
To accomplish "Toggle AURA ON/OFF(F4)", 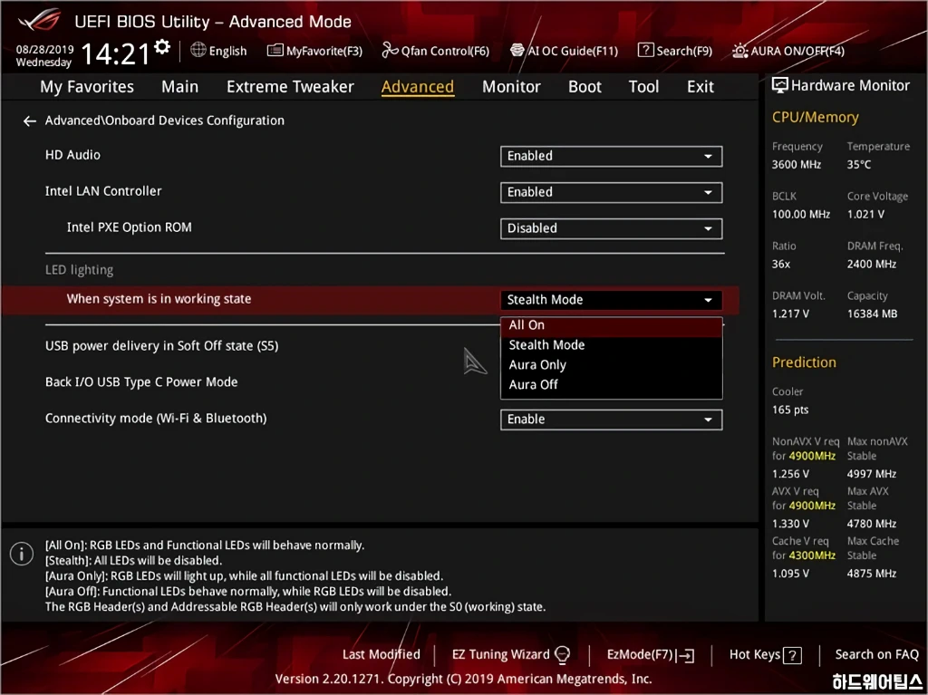I will (788, 51).
